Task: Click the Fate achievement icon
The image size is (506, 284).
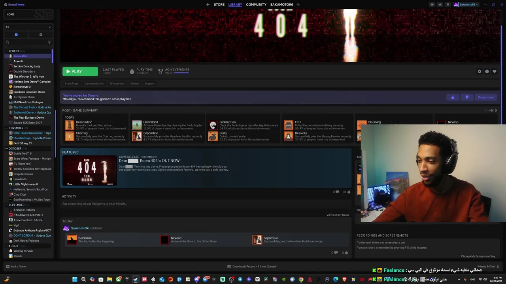Action: [x=289, y=125]
